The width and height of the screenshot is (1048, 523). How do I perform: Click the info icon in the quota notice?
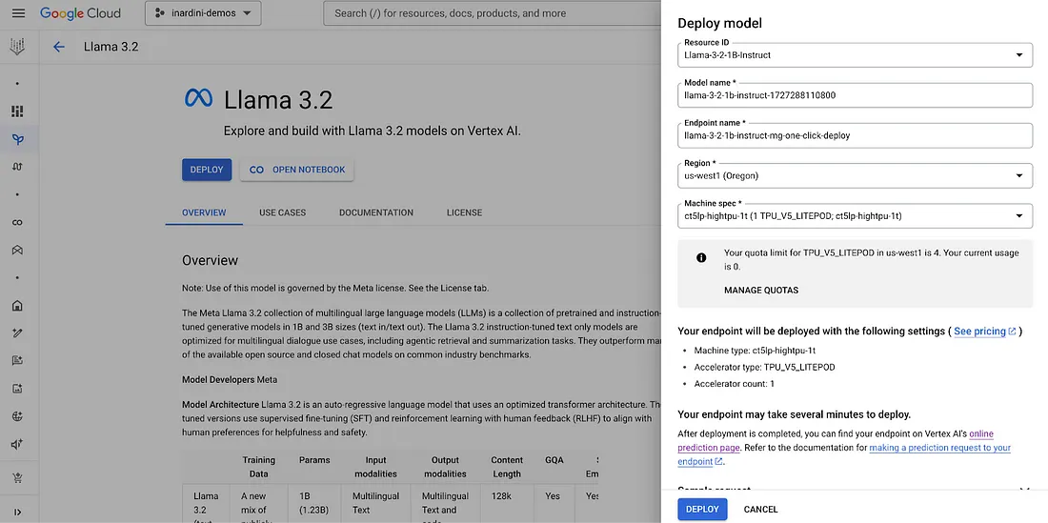pos(701,258)
